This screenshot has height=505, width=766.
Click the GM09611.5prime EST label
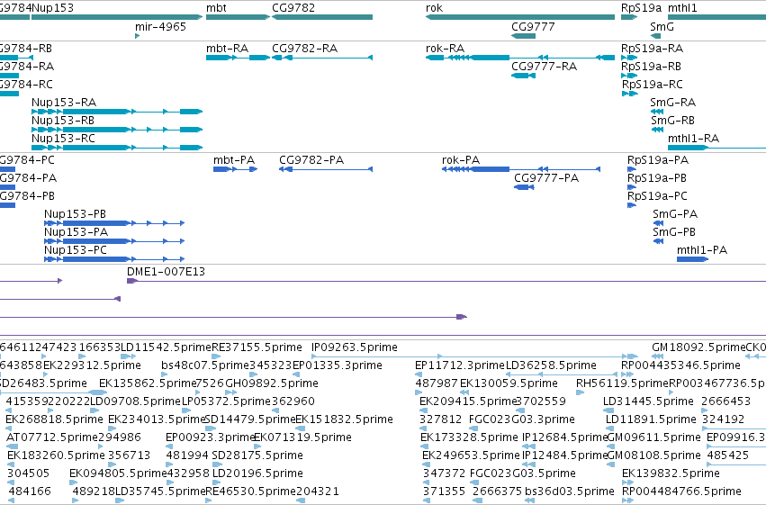pyautogui.click(x=653, y=438)
